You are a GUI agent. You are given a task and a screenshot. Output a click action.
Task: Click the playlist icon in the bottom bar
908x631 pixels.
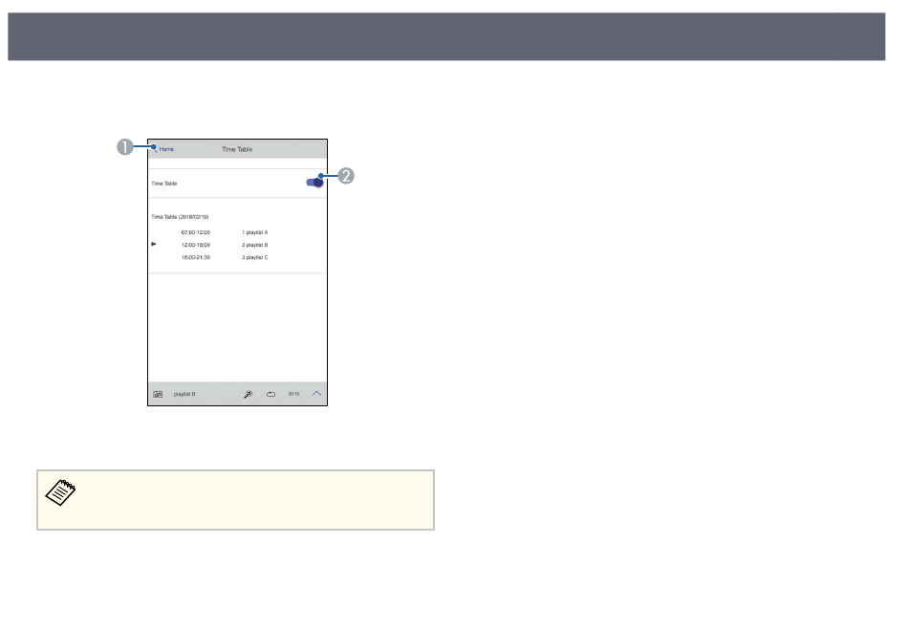(158, 394)
